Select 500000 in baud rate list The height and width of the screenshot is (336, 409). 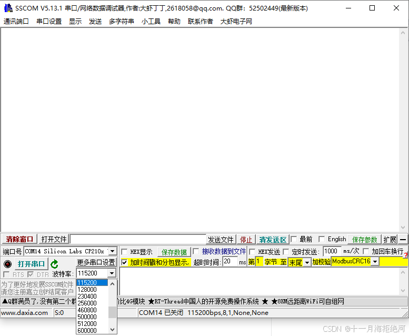point(92,317)
